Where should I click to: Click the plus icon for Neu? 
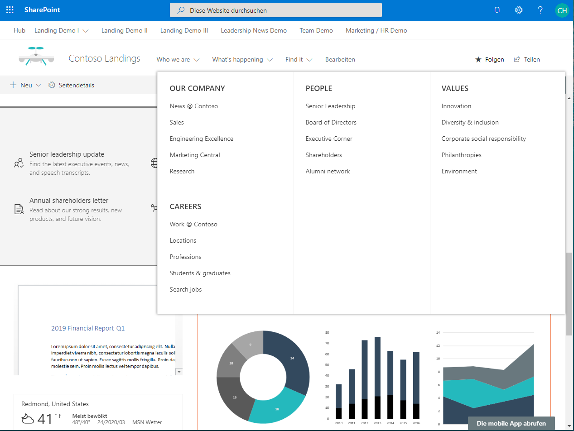click(x=13, y=85)
